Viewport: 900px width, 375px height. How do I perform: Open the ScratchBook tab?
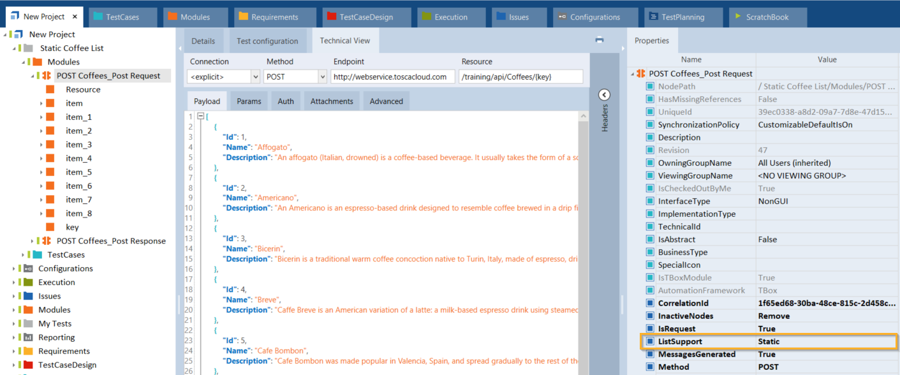click(767, 17)
